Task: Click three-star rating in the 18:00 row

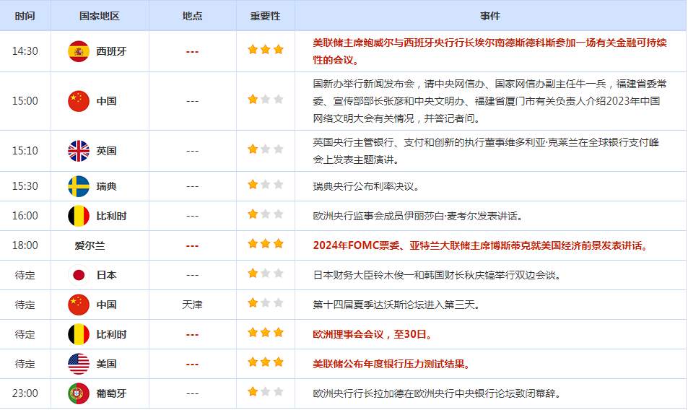Action: click(x=266, y=243)
